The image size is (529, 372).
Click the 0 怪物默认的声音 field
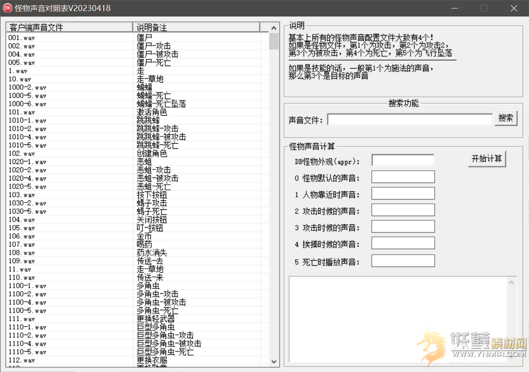[x=403, y=177]
